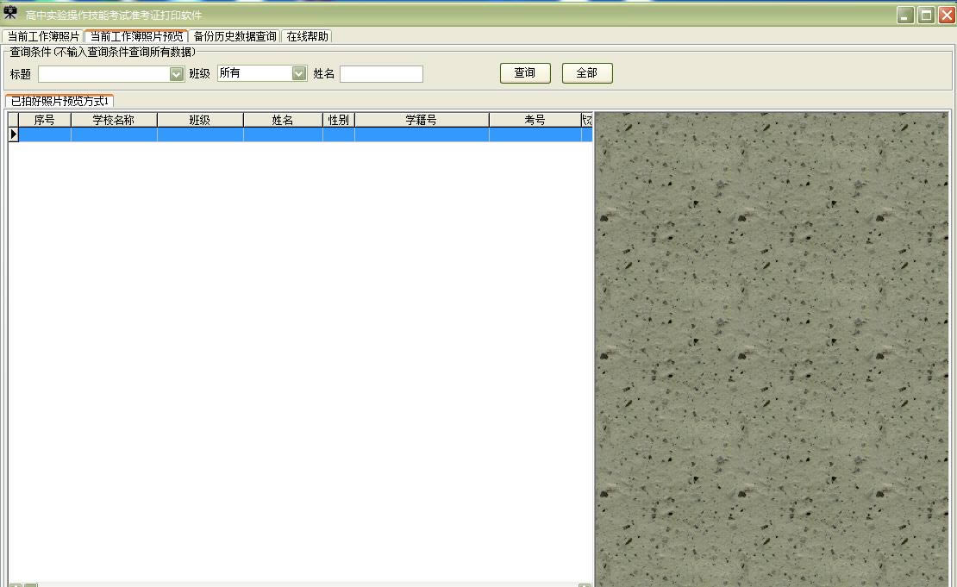Click the 学校名称 column header

coord(114,120)
